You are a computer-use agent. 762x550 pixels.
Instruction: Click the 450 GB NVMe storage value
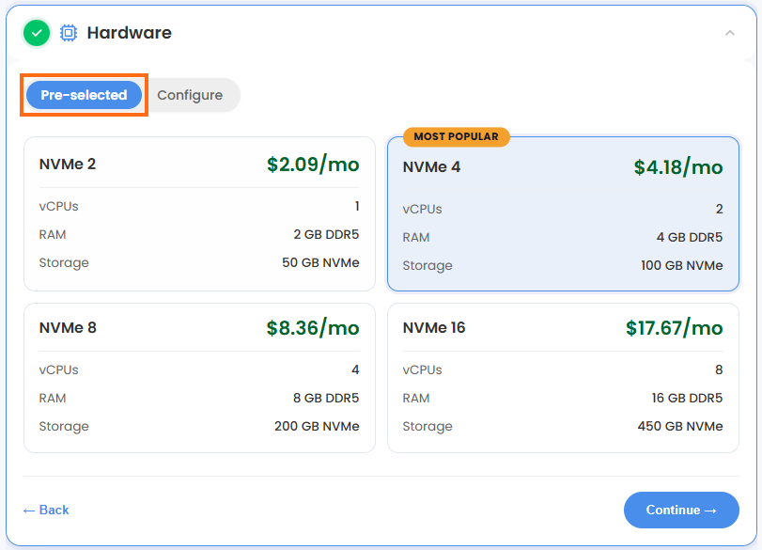point(680,426)
